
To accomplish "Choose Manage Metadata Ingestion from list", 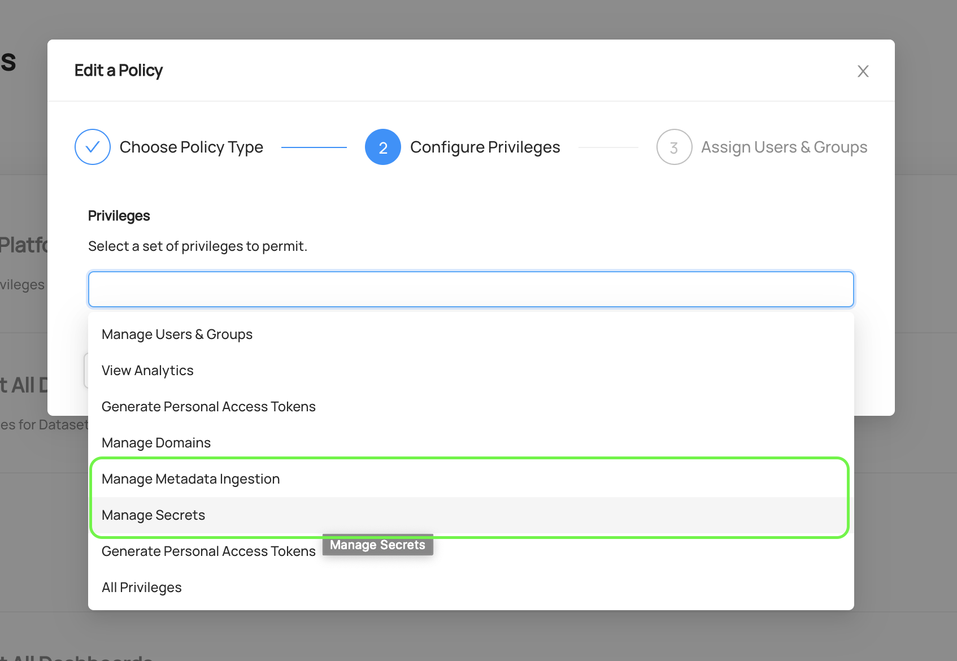I will point(190,479).
